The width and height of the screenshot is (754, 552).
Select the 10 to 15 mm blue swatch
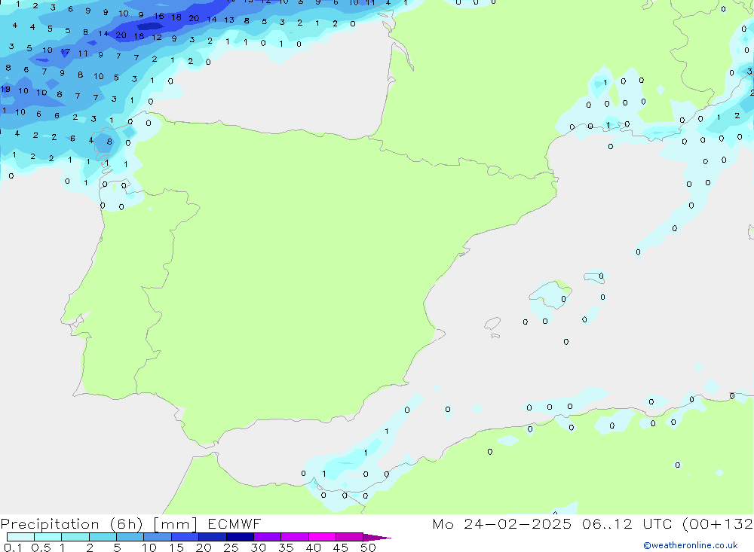[158, 537]
